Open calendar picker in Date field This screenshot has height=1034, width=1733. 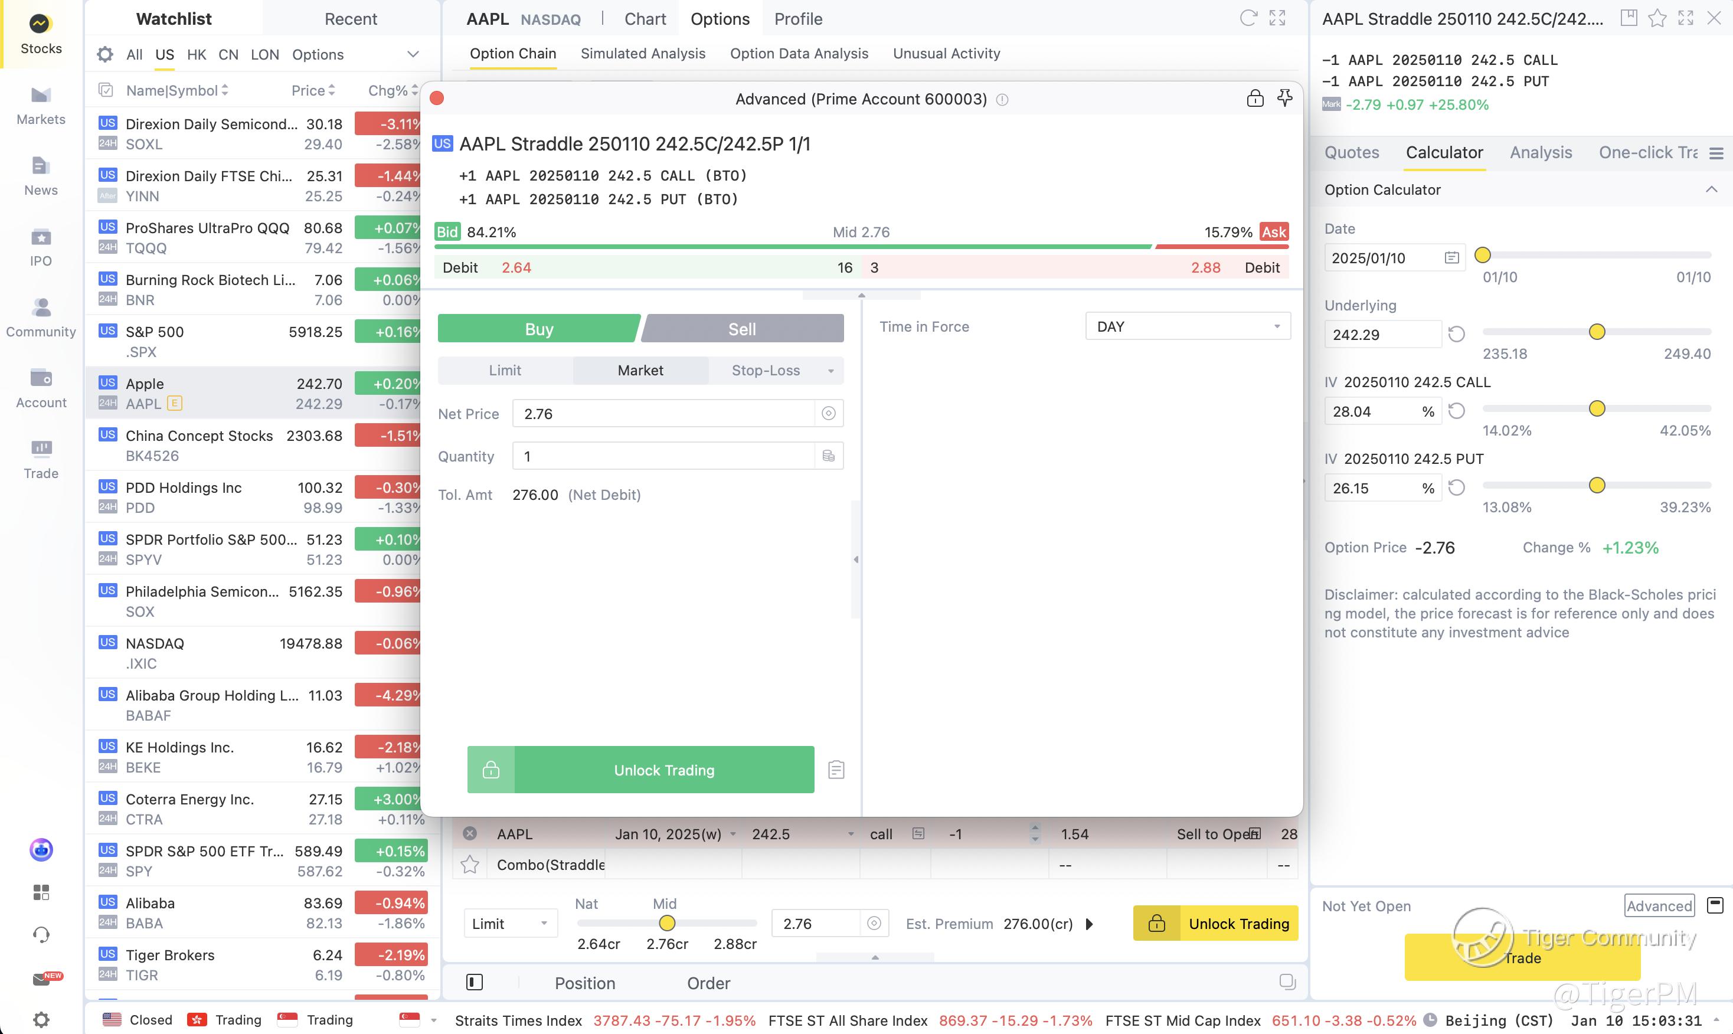1451,258
